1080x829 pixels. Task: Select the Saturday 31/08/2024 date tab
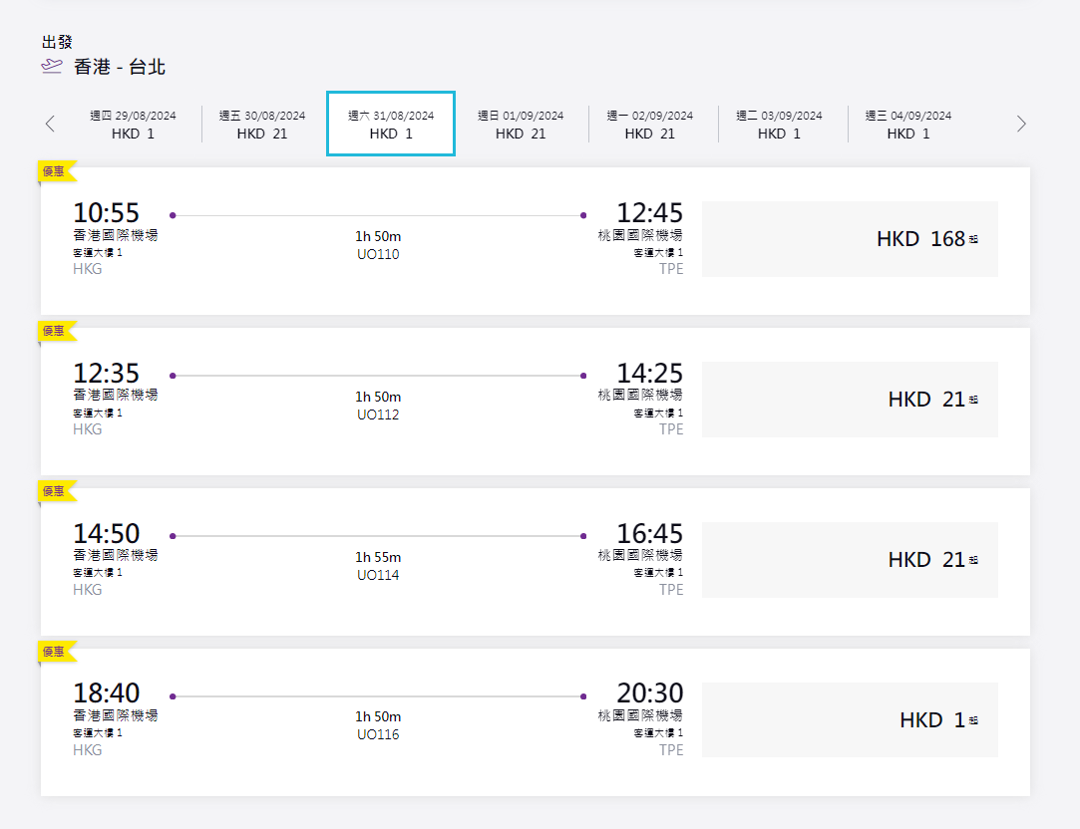coord(391,125)
